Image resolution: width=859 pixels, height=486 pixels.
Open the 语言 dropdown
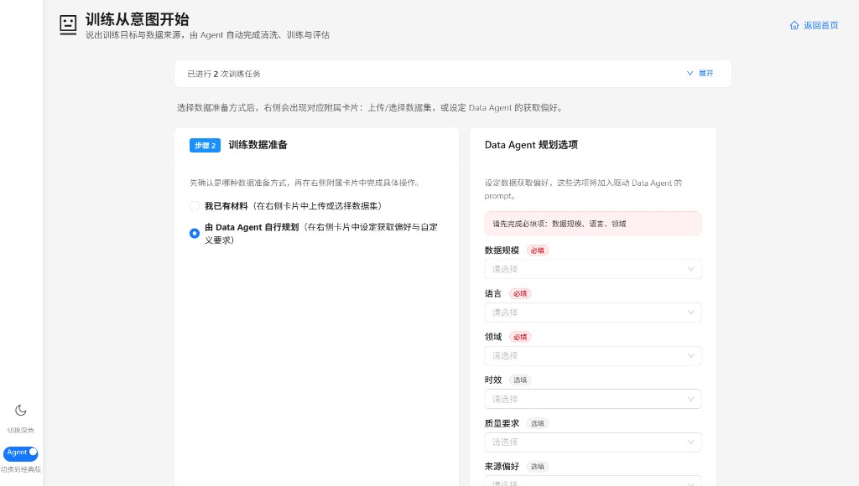coord(593,312)
